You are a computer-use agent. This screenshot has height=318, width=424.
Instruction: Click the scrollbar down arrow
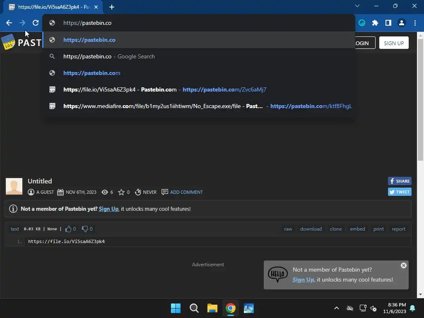[x=420, y=294]
